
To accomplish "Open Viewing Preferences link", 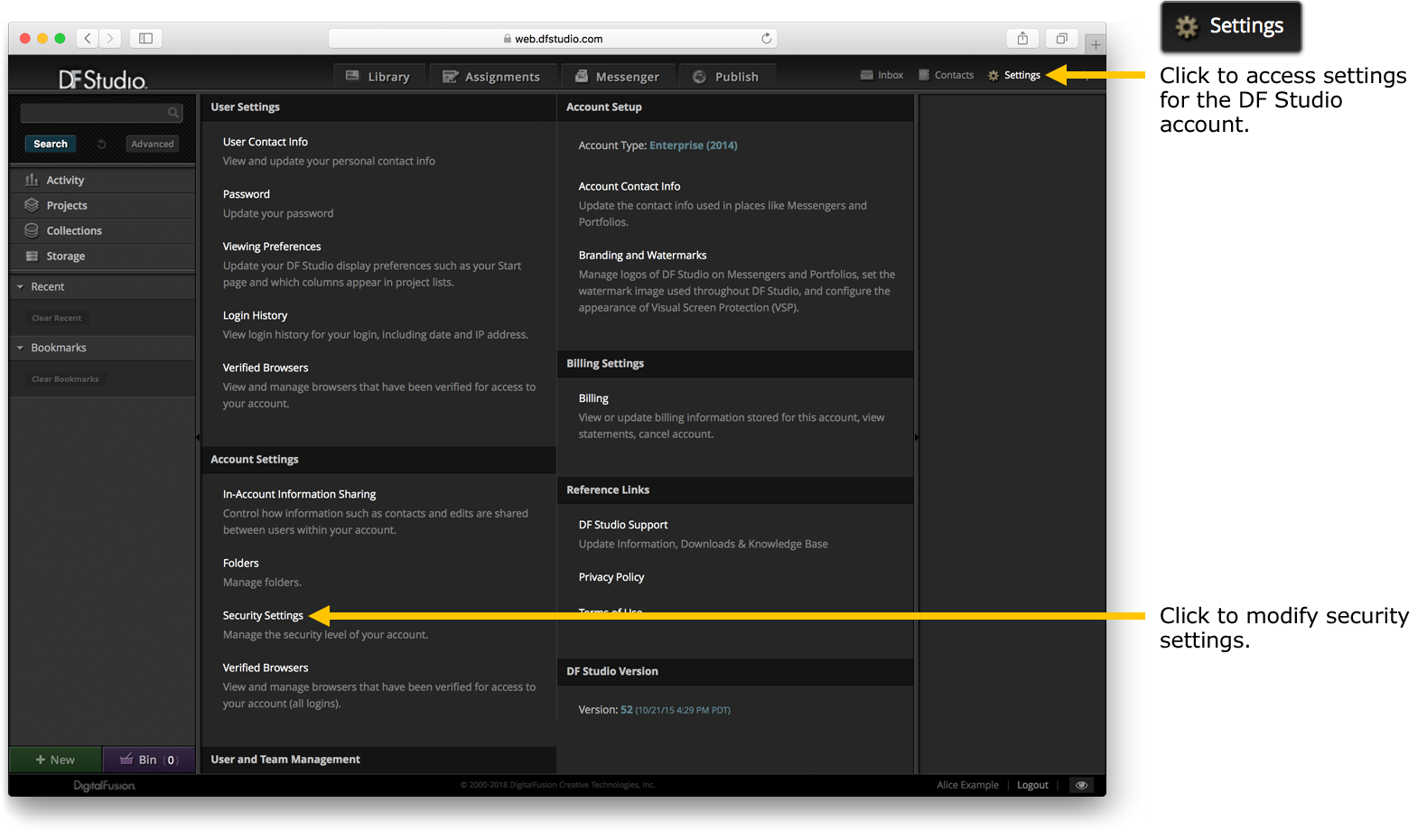I will 272,247.
